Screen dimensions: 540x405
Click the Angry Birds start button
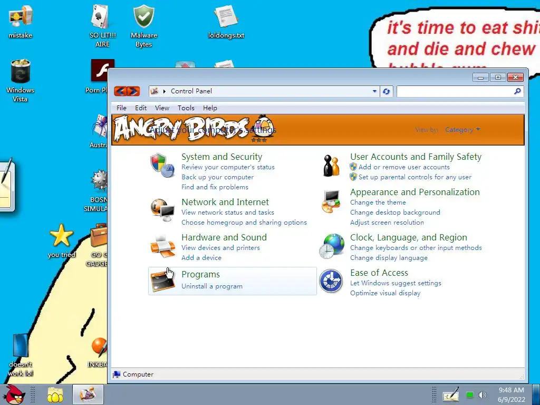click(x=14, y=394)
